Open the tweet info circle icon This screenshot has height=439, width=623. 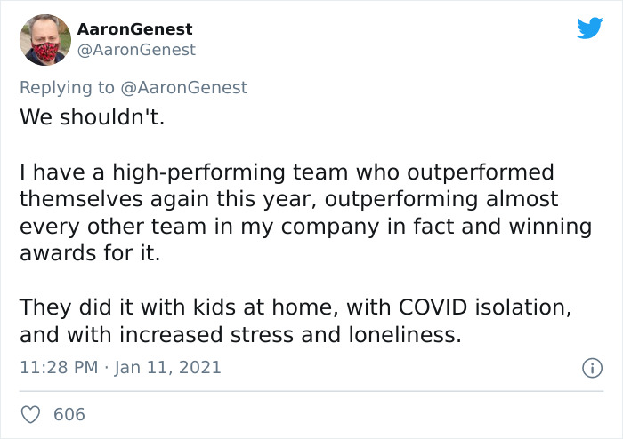coord(593,368)
